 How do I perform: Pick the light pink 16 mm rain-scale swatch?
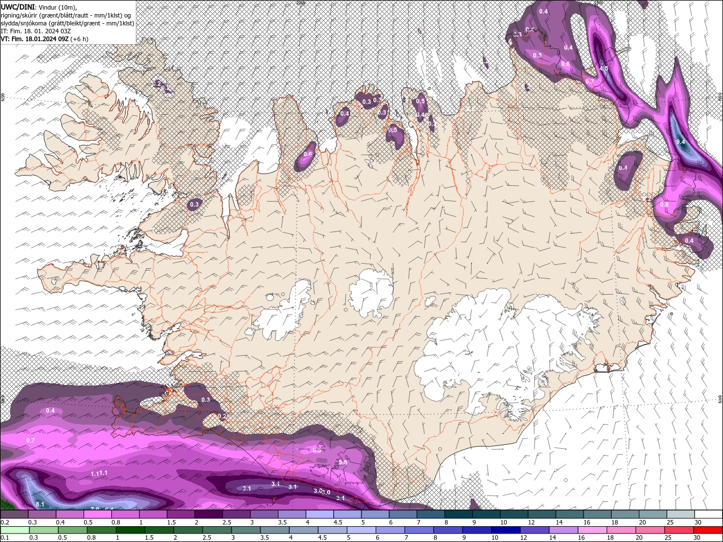[592, 530]
